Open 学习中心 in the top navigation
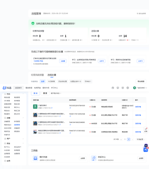Screen dimensions: 149x169 (54, 88)
